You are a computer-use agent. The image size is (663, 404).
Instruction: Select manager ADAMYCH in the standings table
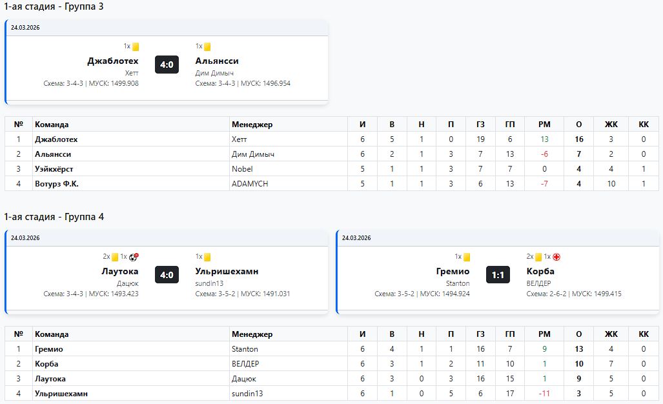point(249,184)
